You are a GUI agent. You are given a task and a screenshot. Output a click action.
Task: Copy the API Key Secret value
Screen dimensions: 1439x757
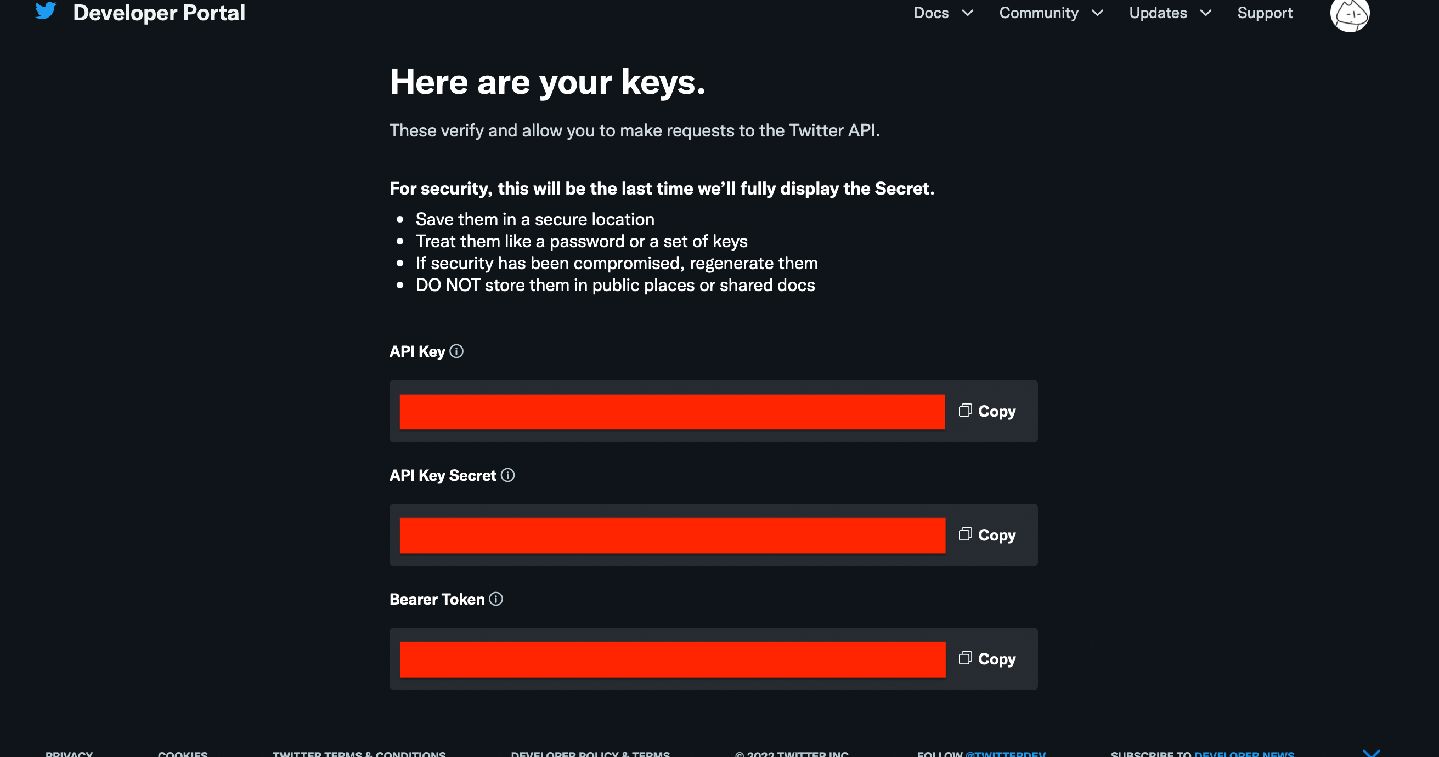(x=987, y=535)
